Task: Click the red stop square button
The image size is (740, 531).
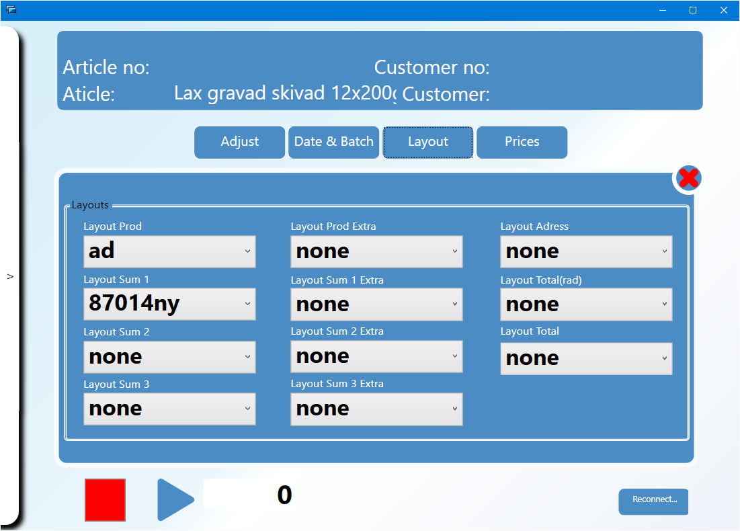Action: click(105, 499)
